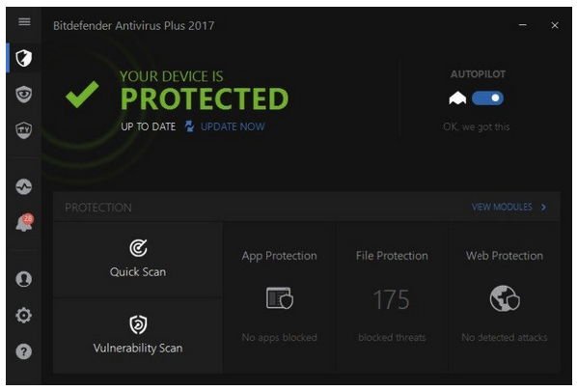
Task: Toggle the Autopilot switch off
Action: (x=487, y=98)
